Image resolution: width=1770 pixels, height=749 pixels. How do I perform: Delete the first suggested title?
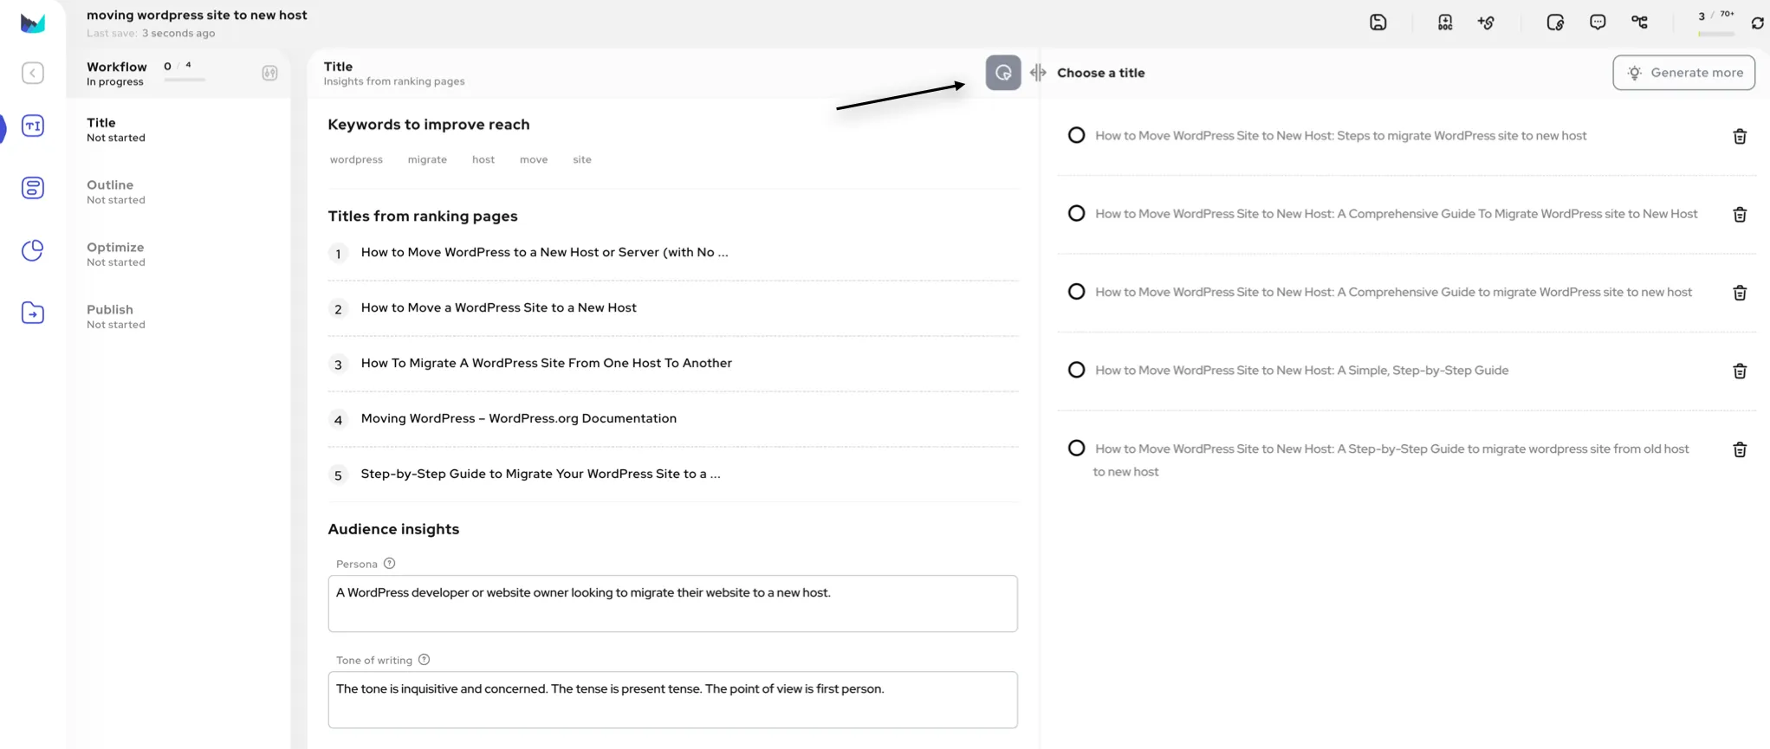pyautogui.click(x=1739, y=137)
